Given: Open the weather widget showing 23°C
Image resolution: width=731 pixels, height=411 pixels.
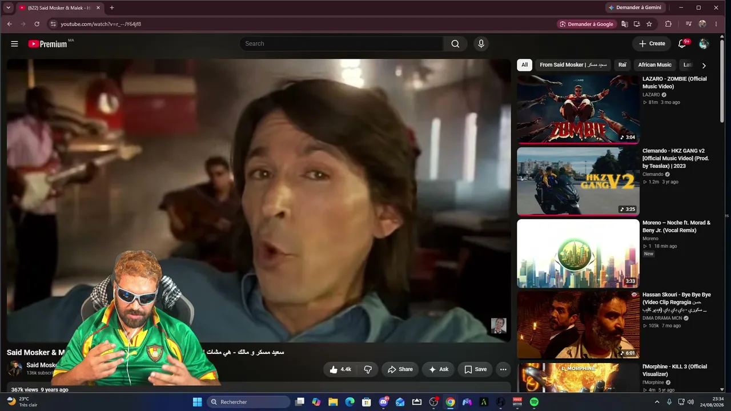Looking at the screenshot, I should pyautogui.click(x=22, y=402).
